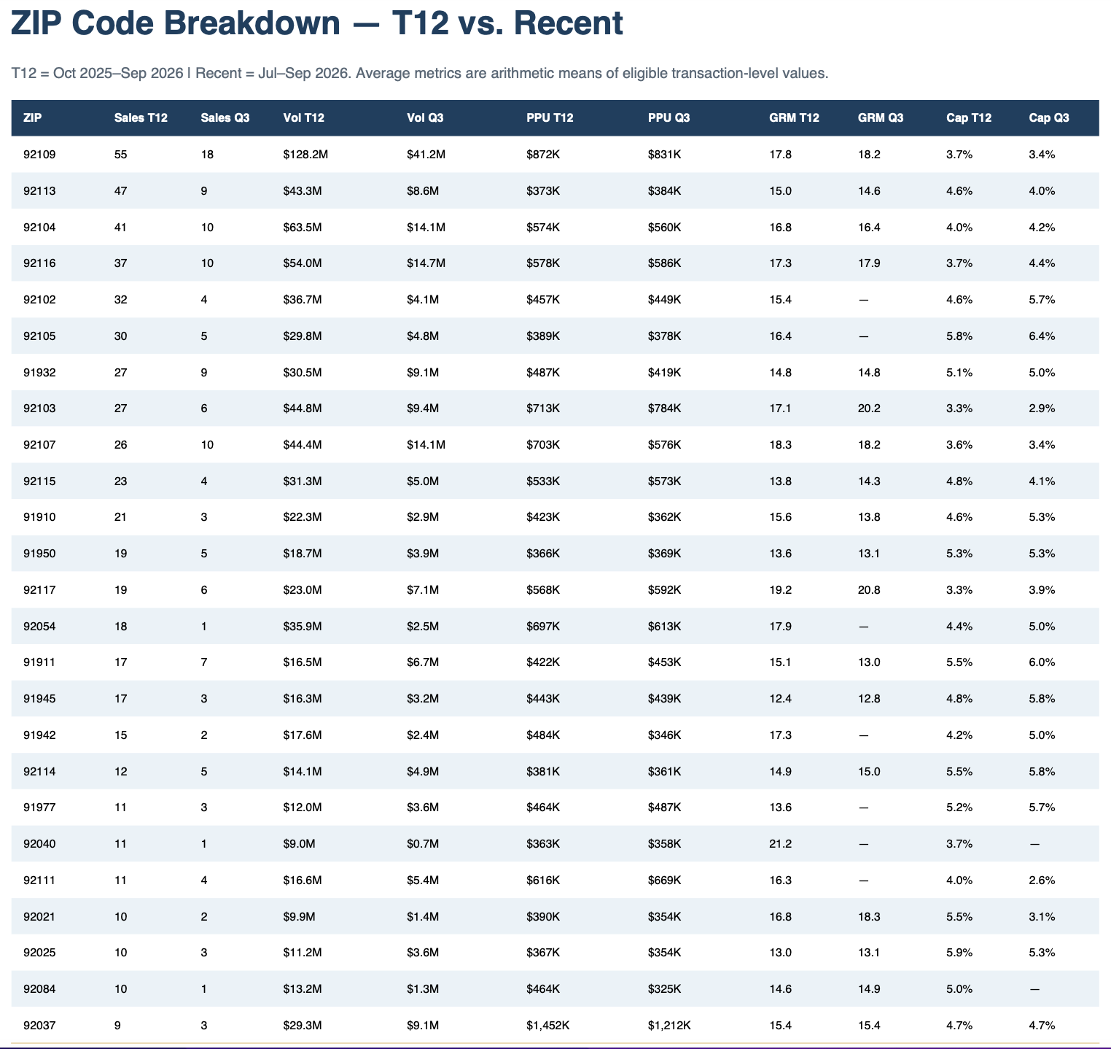Click the '21.2' GRM T12 value

tap(780, 844)
